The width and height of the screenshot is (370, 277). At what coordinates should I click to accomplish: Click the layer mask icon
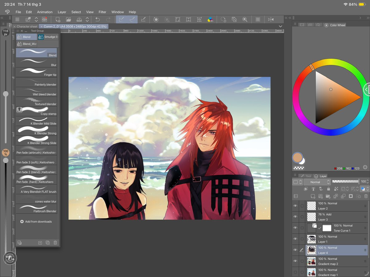[x=351, y=196]
